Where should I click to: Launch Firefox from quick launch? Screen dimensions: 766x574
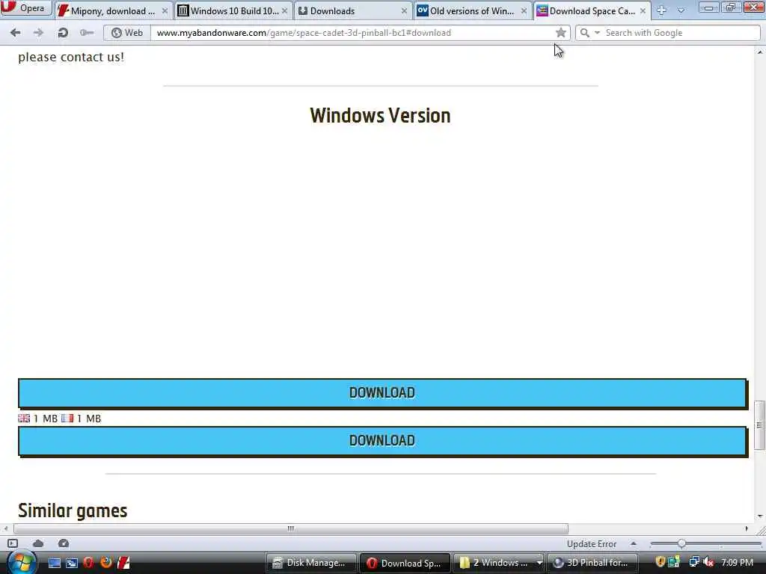(106, 563)
